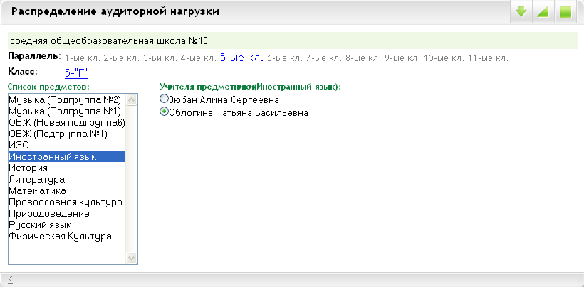
Task: Open the 11-ые кл. parallel
Action: point(489,59)
